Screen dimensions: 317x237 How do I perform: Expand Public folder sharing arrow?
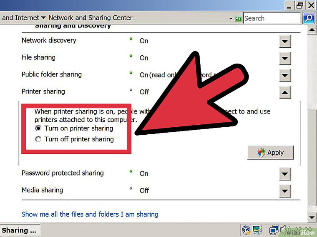pos(285,75)
